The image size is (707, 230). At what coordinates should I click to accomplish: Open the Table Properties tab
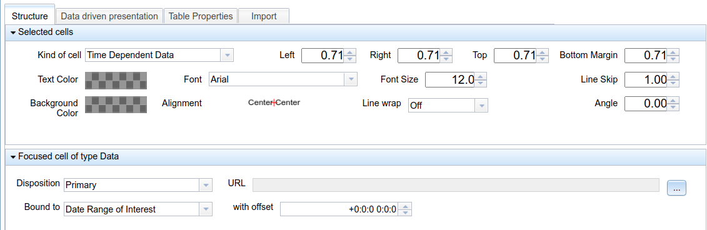click(201, 16)
